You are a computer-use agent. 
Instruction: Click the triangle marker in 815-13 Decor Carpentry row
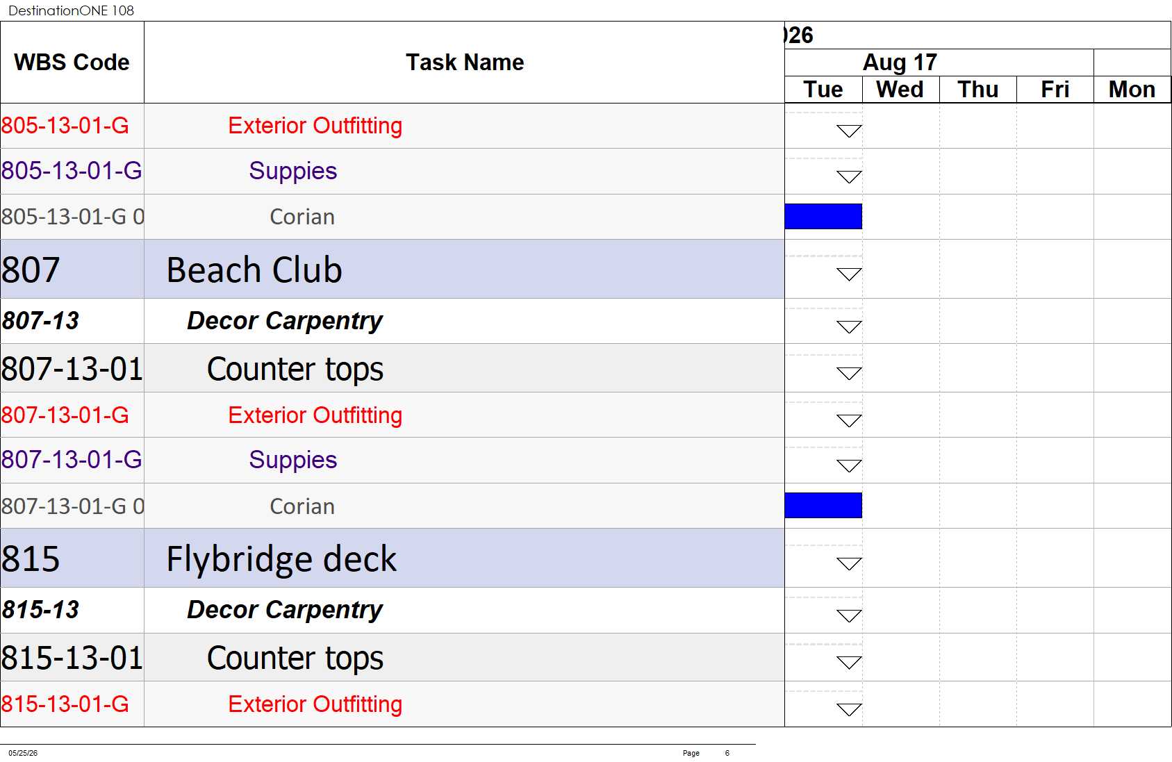pyautogui.click(x=849, y=615)
